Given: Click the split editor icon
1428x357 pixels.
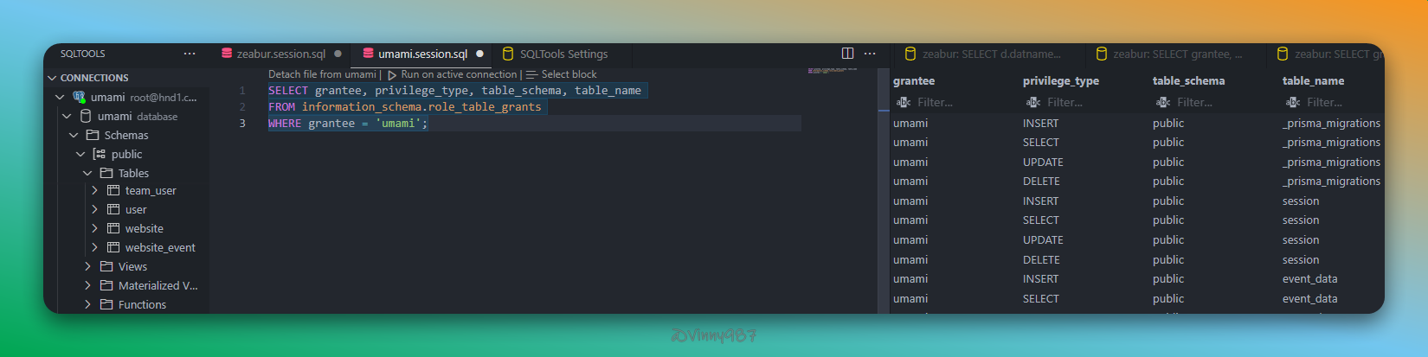Looking at the screenshot, I should [847, 54].
